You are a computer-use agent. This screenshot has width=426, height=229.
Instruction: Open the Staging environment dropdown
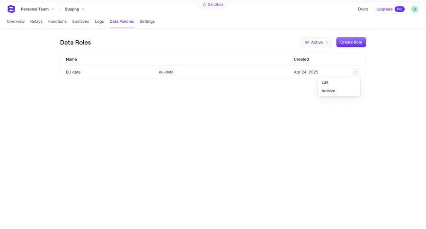(x=75, y=9)
